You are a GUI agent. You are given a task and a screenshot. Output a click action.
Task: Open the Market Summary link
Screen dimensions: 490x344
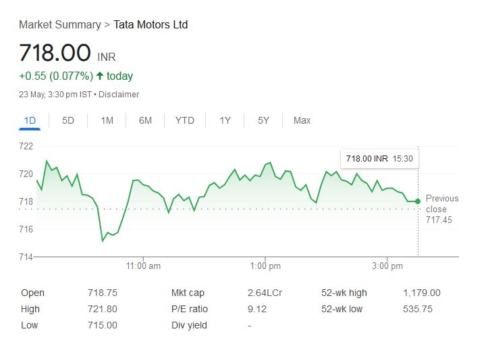coord(59,25)
